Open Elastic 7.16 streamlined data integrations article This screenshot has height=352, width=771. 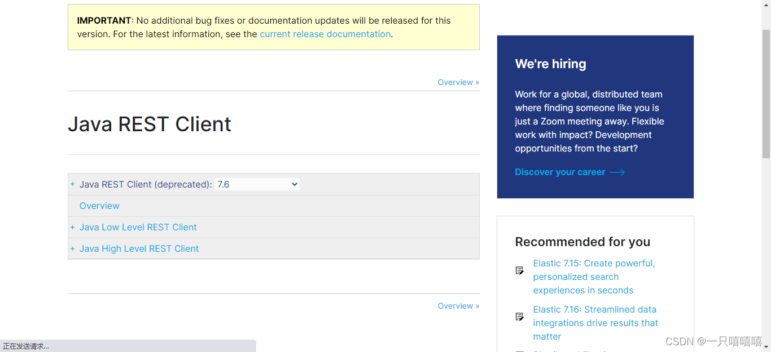pos(595,323)
